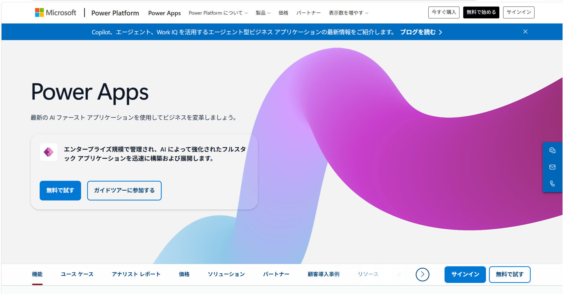563x294 pixels.
Task: Open the パートナー item in top navigation
Action: coord(308,13)
